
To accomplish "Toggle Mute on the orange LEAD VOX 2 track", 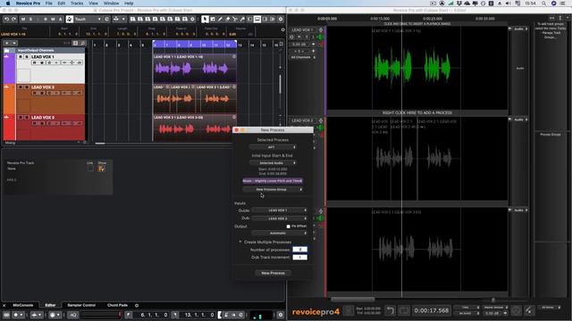I will point(21,87).
